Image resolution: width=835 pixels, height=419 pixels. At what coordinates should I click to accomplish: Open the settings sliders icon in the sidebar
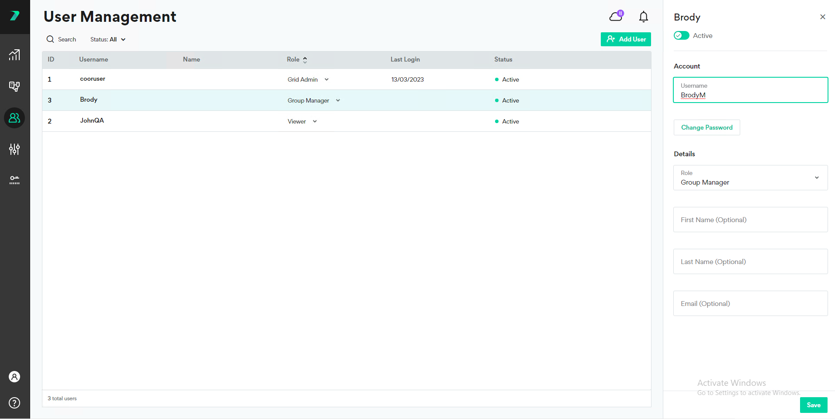tap(14, 149)
